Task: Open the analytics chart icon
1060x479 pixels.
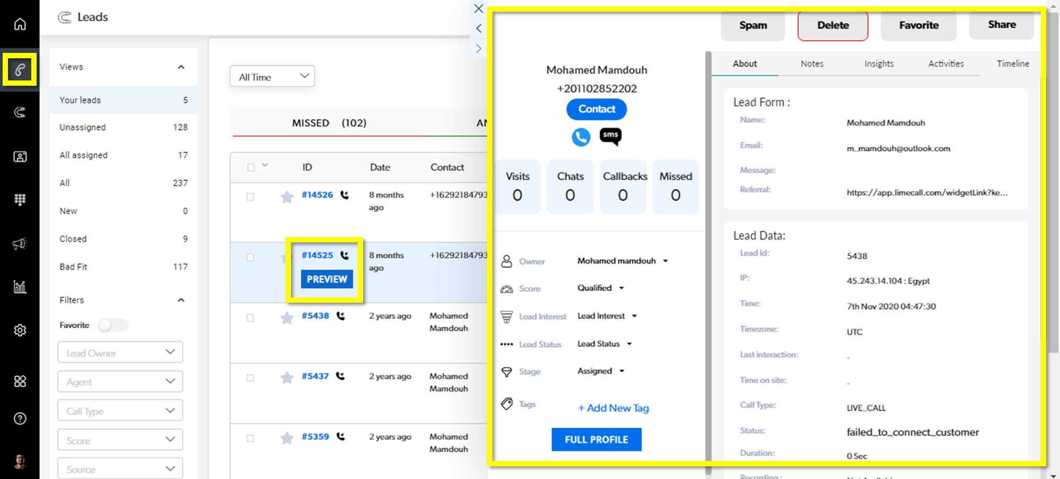Action: (x=20, y=287)
